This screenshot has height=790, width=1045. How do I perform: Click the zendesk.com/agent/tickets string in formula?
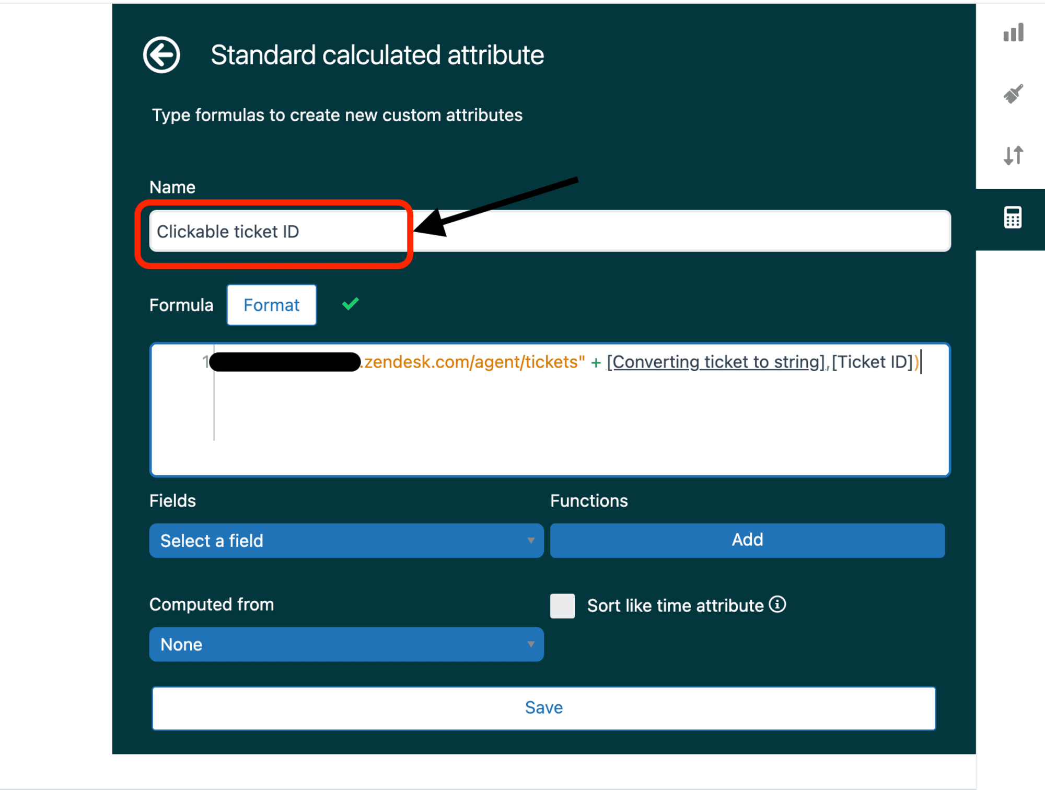[x=473, y=362]
